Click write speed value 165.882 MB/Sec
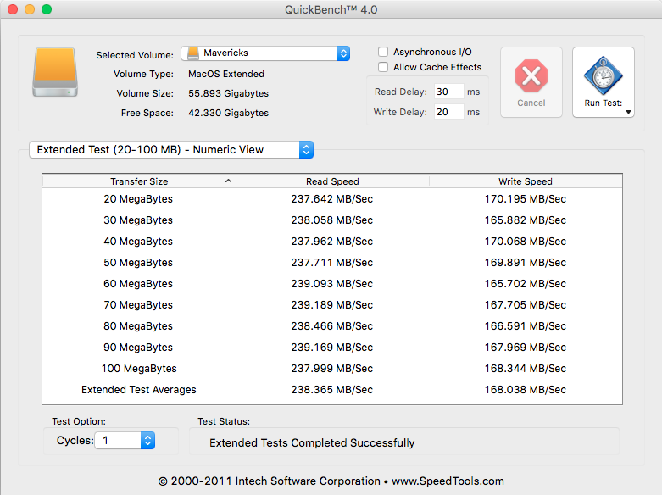Screen dimensions: 662x495 [x=526, y=220]
